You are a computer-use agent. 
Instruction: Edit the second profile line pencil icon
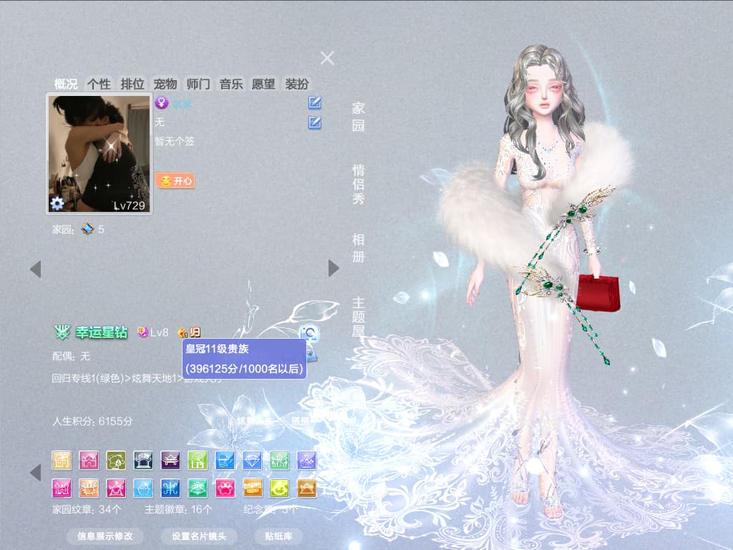point(315,122)
